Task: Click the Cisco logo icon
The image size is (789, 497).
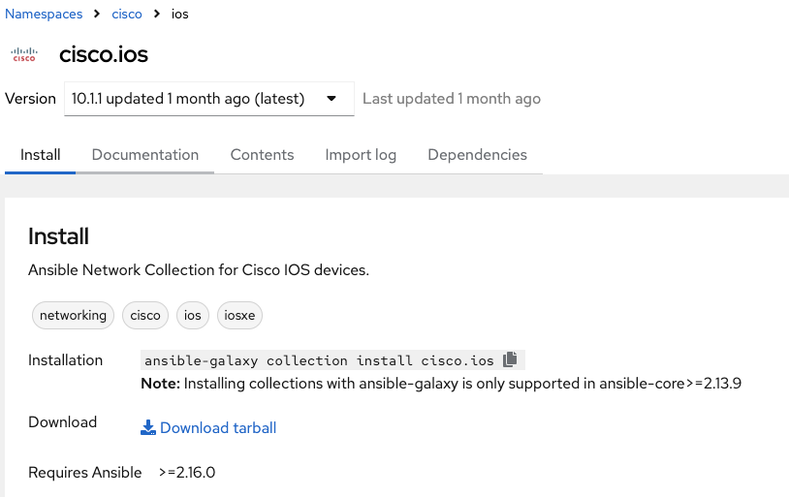Action: click(24, 54)
